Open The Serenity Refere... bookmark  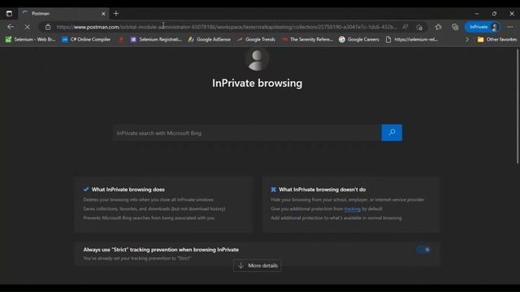pyautogui.click(x=307, y=40)
